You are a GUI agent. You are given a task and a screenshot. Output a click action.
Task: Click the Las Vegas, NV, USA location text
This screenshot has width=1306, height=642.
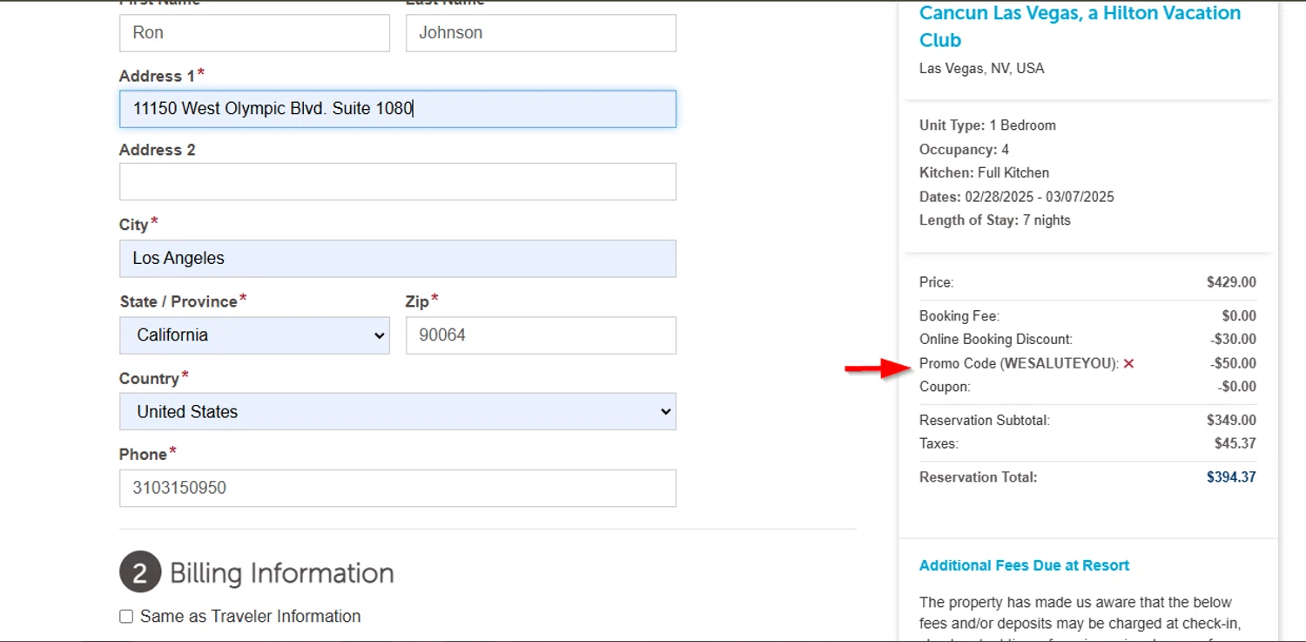pyautogui.click(x=981, y=68)
